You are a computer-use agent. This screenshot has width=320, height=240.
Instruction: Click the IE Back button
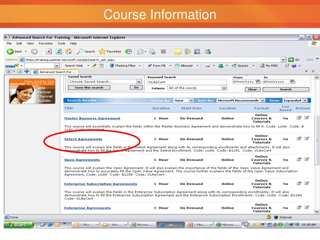click(14, 52)
